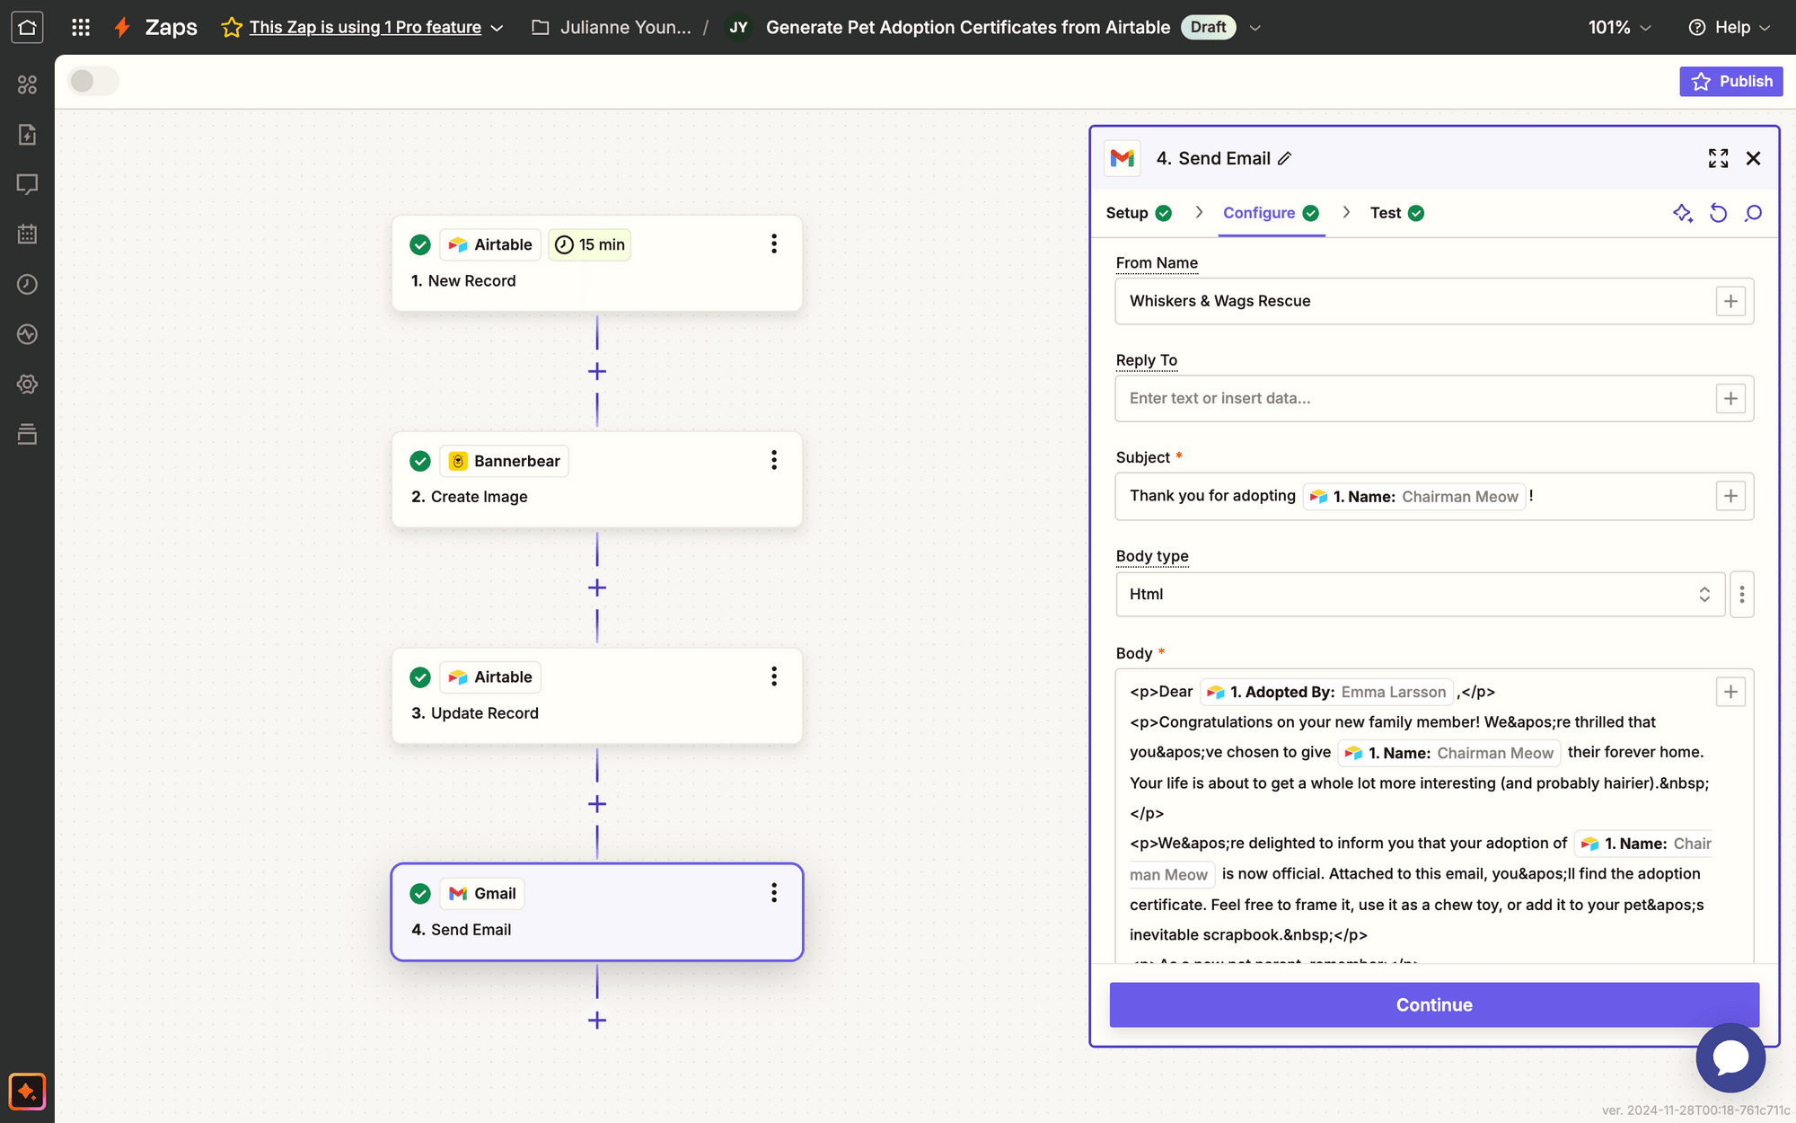The height and width of the screenshot is (1123, 1796).
Task: Click the AI sparkle icon in the Send Email panel
Action: [1683, 213]
